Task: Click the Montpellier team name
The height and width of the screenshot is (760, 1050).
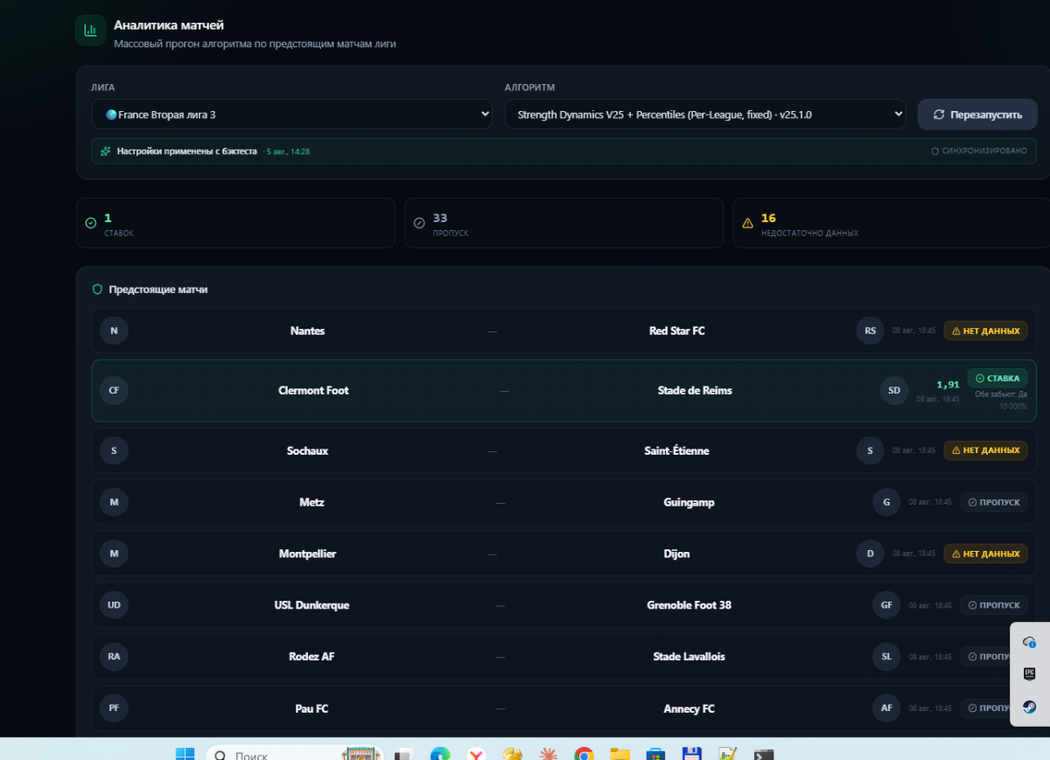Action: pyautogui.click(x=307, y=554)
